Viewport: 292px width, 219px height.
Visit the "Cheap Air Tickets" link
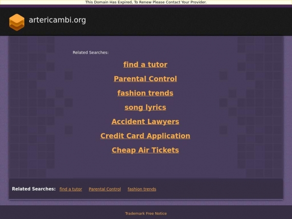click(x=145, y=150)
